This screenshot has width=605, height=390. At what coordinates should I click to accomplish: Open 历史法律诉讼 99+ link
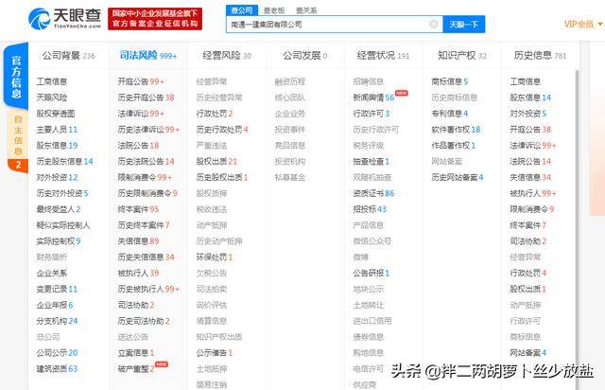click(x=148, y=130)
